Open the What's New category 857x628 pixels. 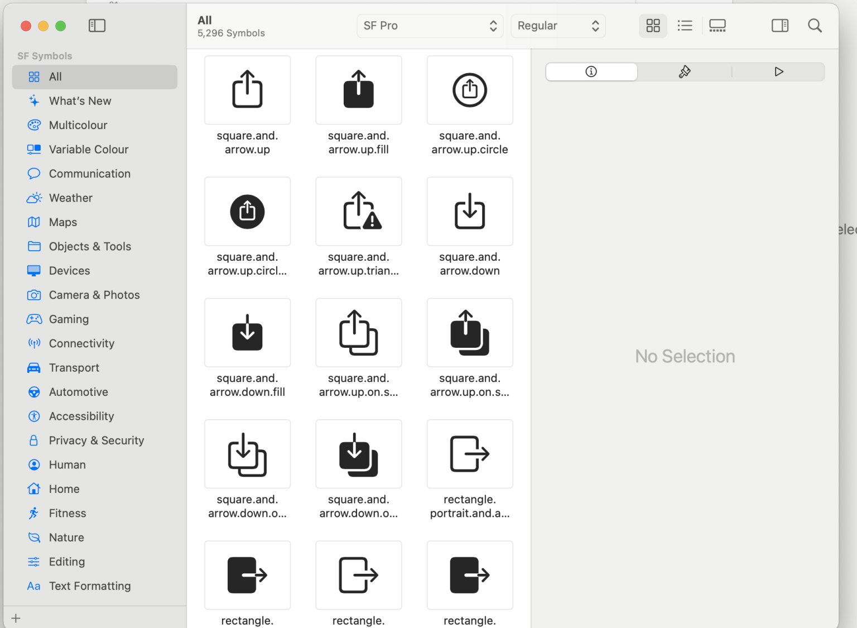[80, 101]
